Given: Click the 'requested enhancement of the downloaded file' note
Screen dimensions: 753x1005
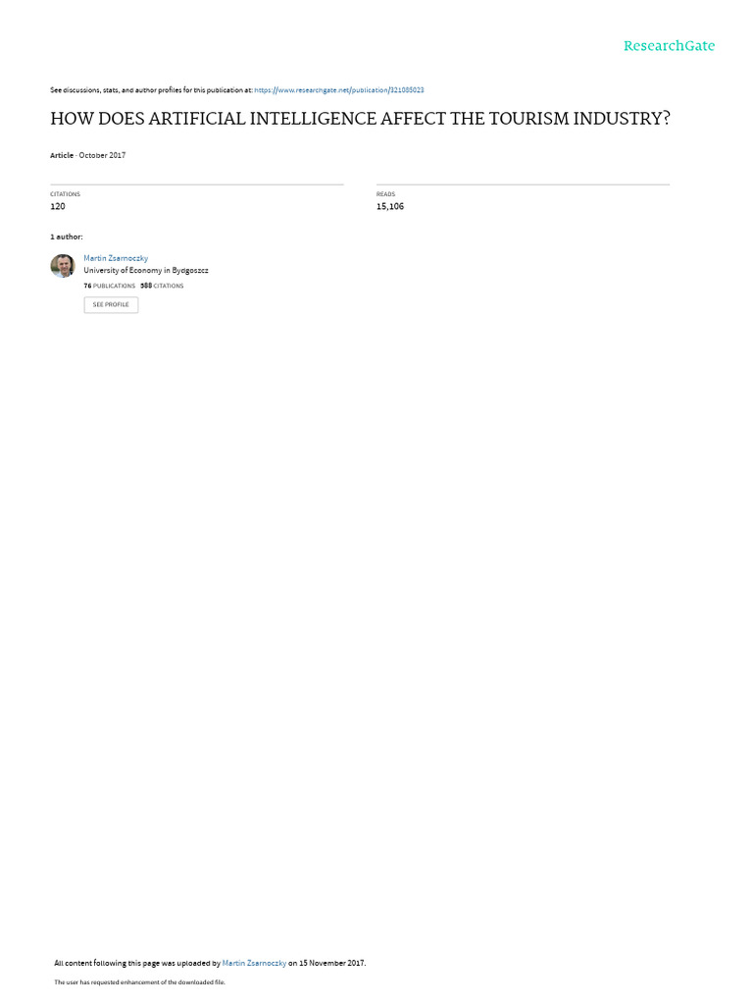Looking at the screenshot, I should tap(139, 982).
